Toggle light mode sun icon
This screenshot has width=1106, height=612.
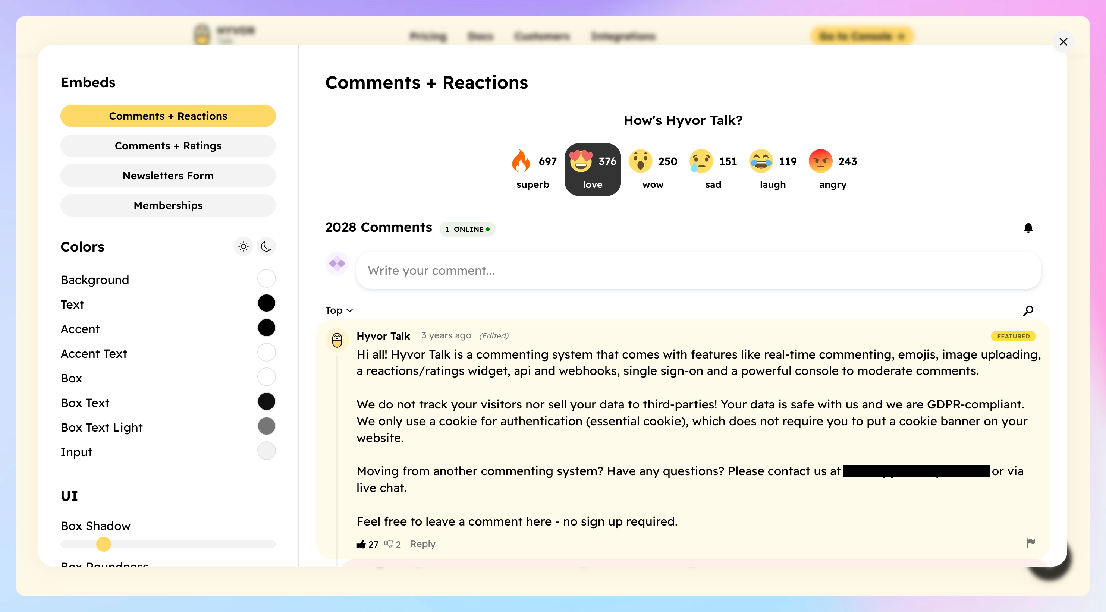click(243, 246)
